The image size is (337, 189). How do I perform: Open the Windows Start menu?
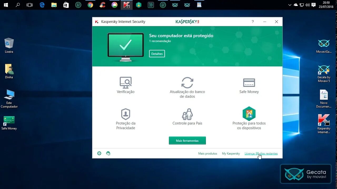6,5
